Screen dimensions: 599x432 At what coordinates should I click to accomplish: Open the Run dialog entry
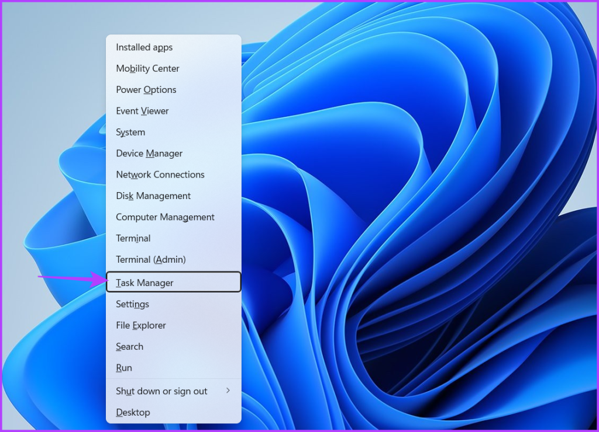coord(173,368)
